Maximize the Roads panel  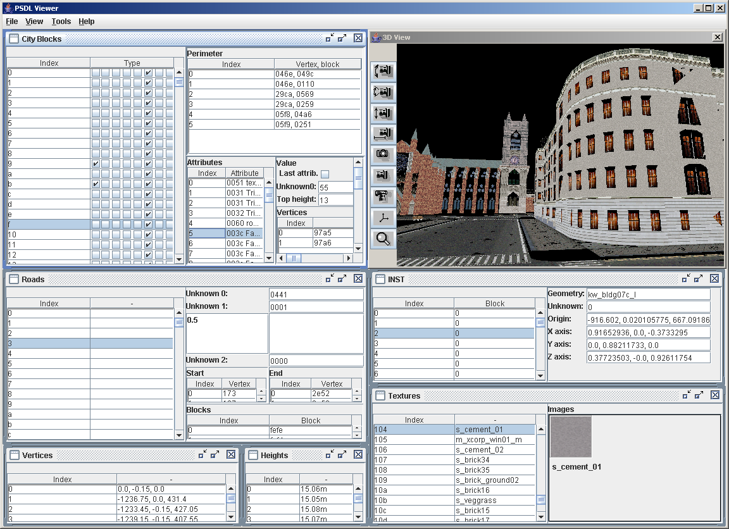pyautogui.click(x=342, y=279)
